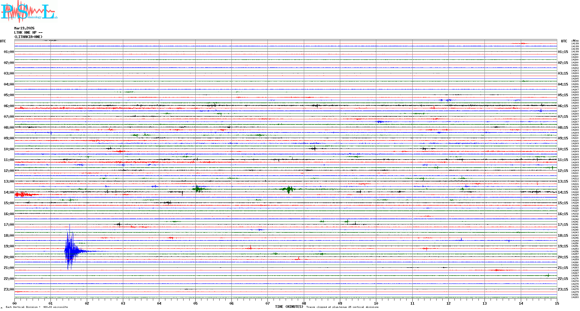580x311 pixels.
Task: Click minute 10 on the bottom axis
Action: 376,303
